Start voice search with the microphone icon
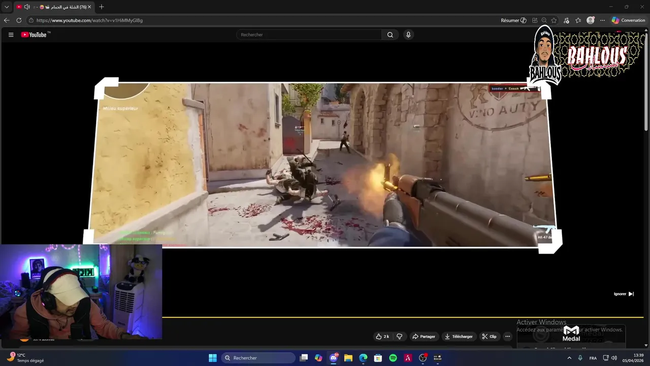 click(408, 35)
